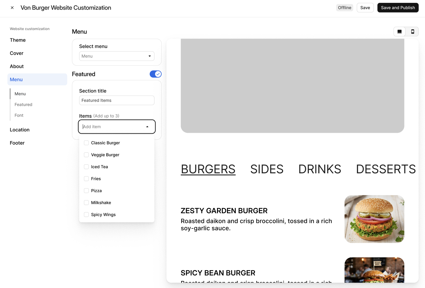425x288 pixels.
Task: Click the Save button
Action: [365, 8]
